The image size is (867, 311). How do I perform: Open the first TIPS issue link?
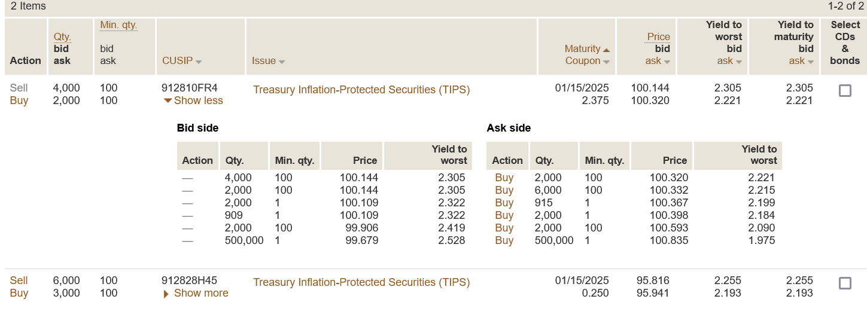point(361,90)
